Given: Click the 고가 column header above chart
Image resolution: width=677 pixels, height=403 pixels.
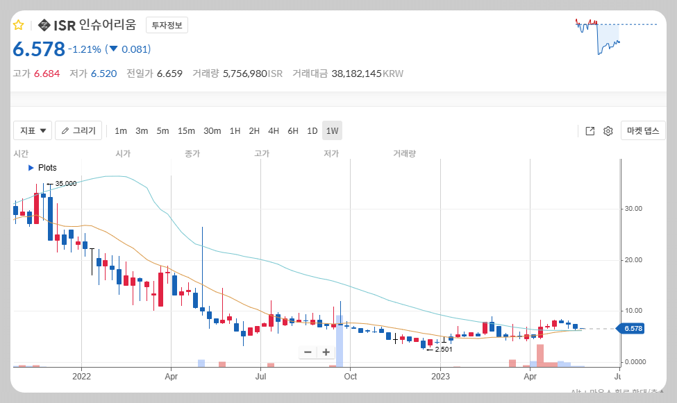Looking at the screenshot, I should pyautogui.click(x=262, y=153).
